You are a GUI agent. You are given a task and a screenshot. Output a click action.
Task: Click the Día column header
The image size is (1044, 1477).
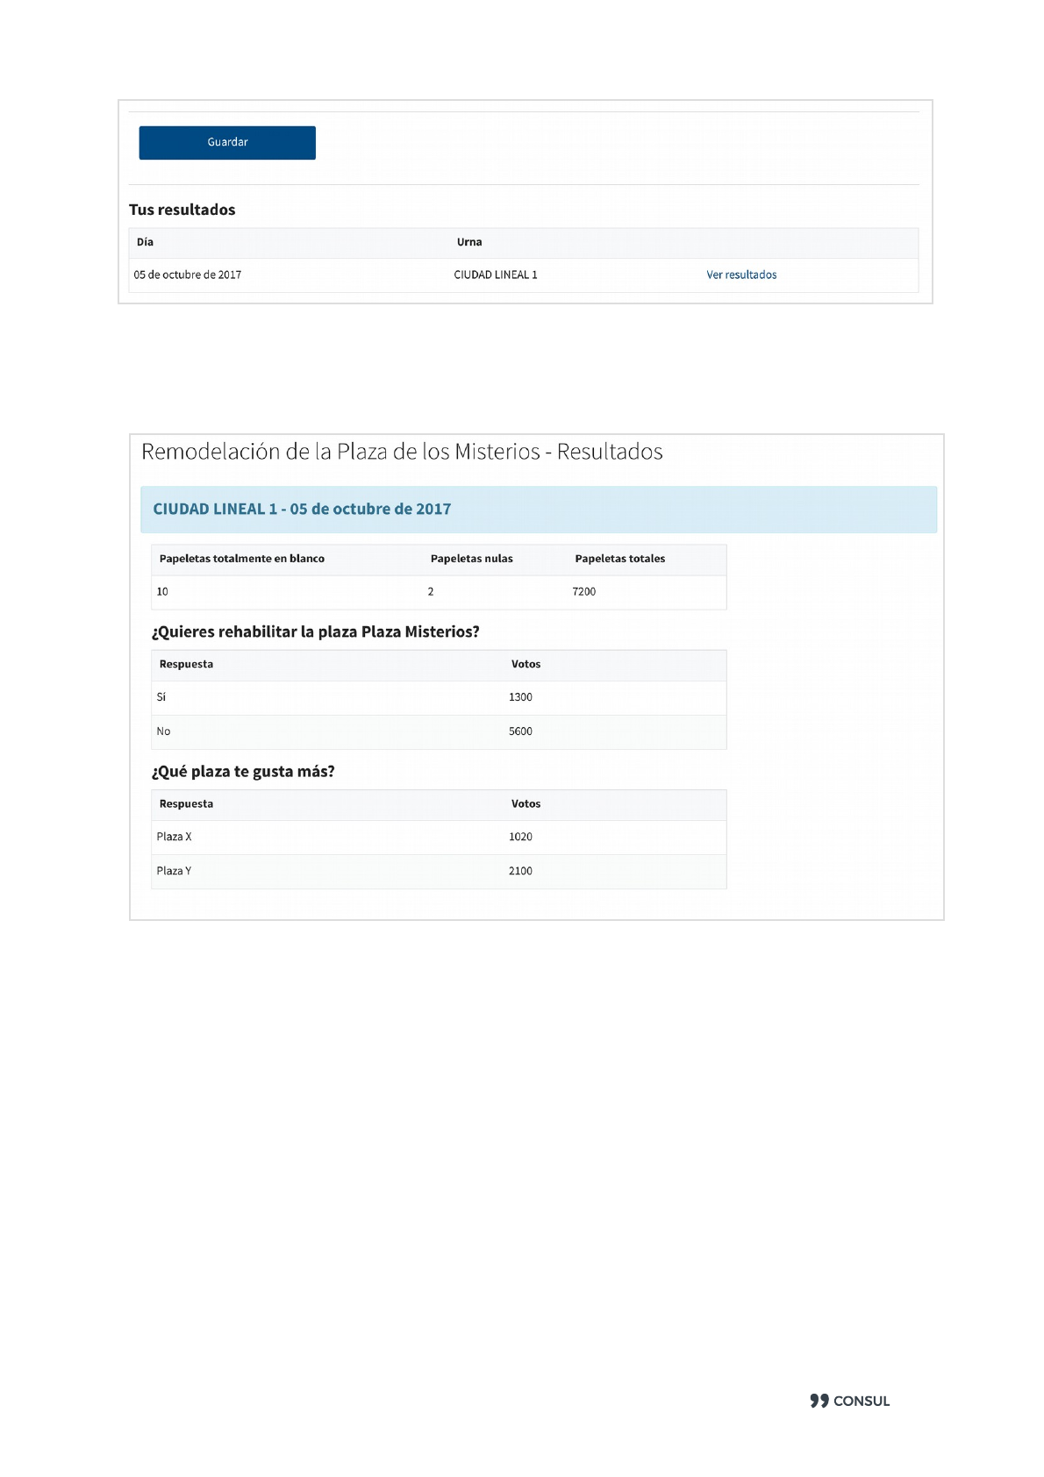(x=146, y=243)
